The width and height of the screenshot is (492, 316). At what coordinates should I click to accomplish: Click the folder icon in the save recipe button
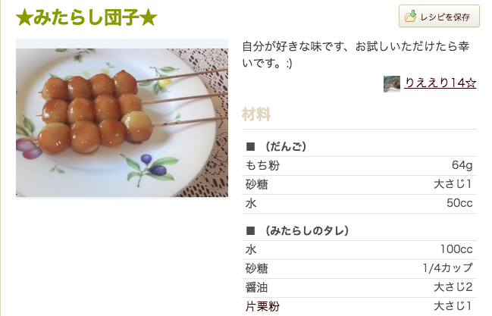tap(412, 16)
